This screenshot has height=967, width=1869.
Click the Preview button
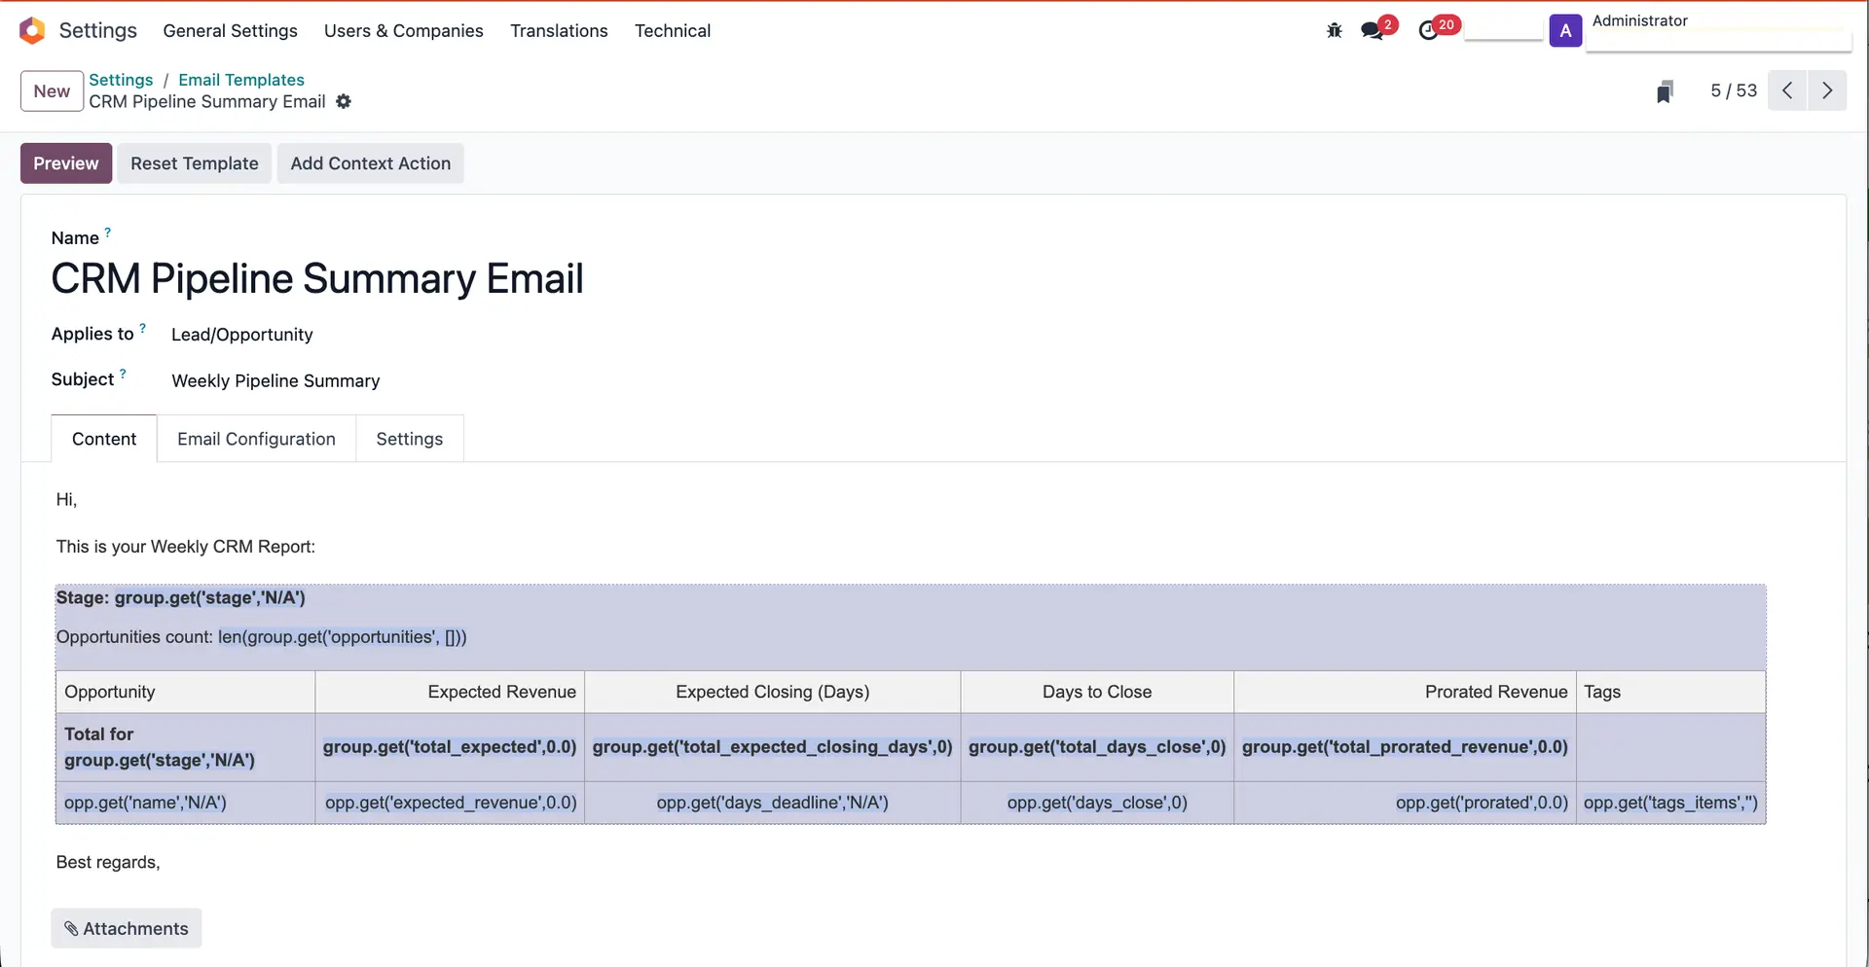(66, 163)
